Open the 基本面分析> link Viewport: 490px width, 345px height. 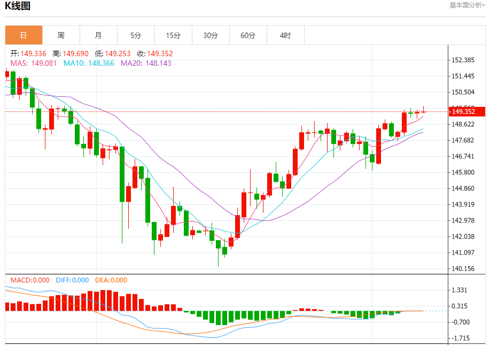tap(467, 5)
